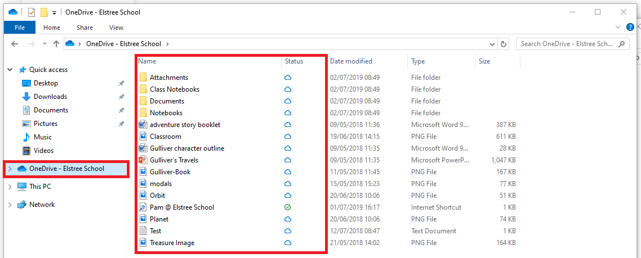Sort by the Name column header
Image resolution: width=641 pixels, height=258 pixels.
147,61
